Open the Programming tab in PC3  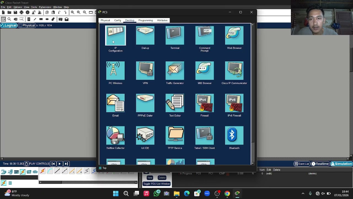[146, 20]
